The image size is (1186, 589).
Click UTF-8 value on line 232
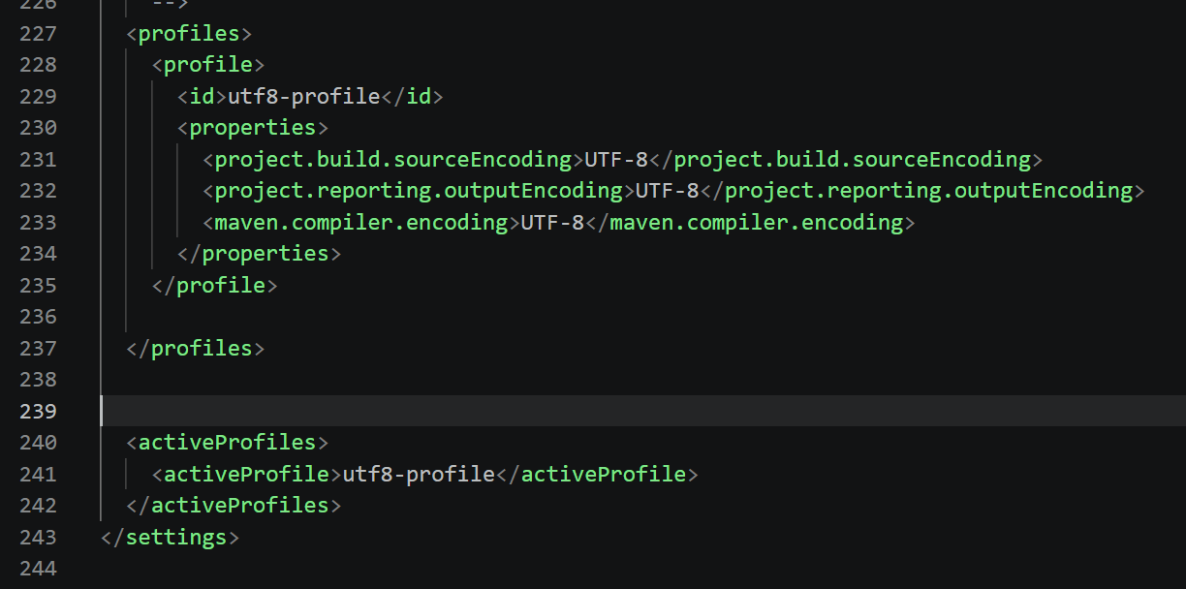(x=667, y=191)
